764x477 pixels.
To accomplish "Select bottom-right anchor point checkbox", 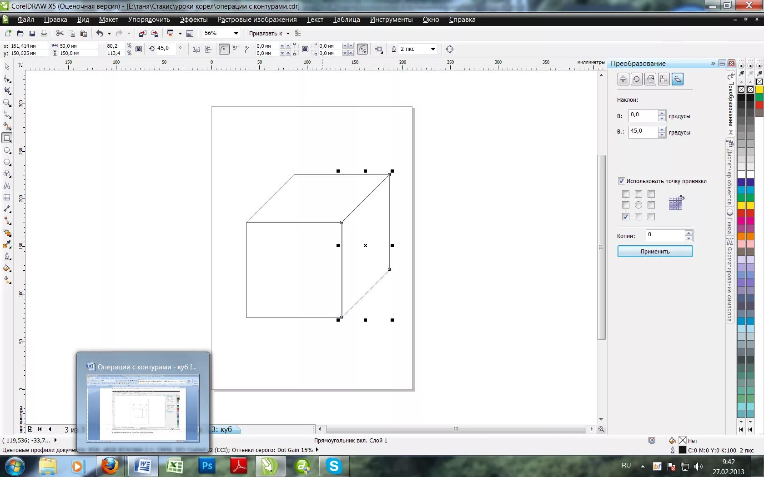I will pos(651,217).
